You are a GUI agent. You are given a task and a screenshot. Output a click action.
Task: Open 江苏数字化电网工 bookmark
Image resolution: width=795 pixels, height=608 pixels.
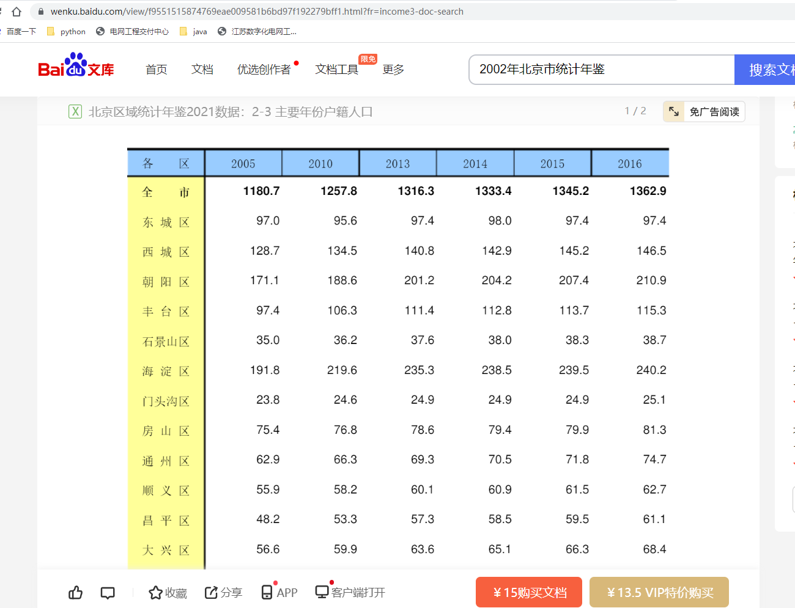pos(257,31)
